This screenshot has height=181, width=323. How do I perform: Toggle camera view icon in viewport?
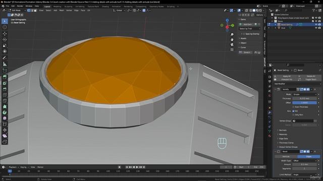pyautogui.click(x=232, y=45)
